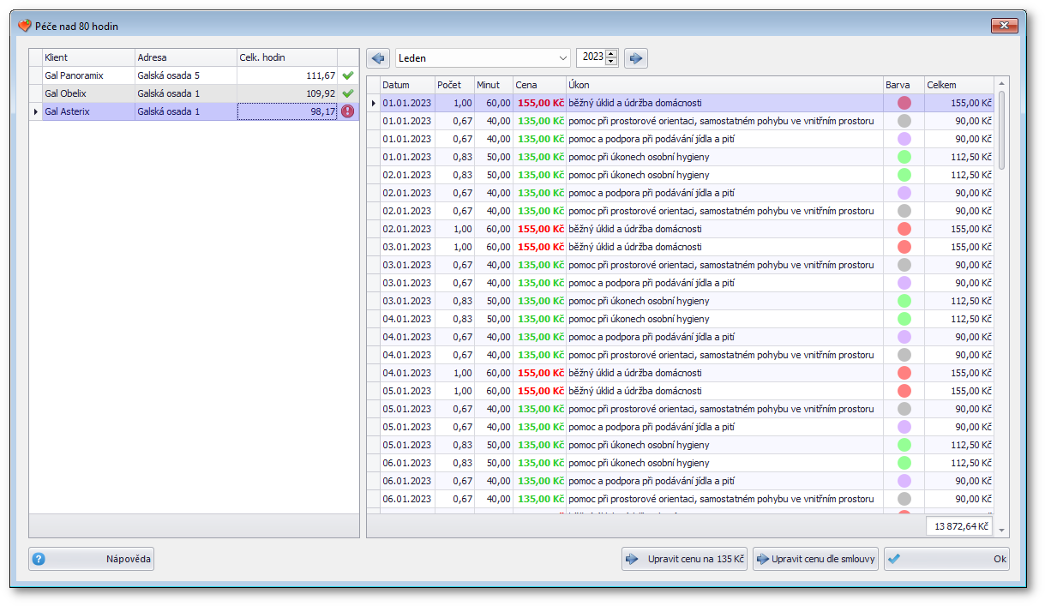
Task: Confirm with the Ok button
Action: [946, 559]
